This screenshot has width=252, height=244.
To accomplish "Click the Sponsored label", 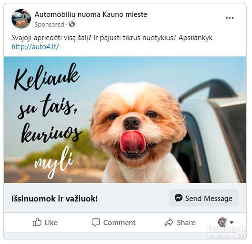I will point(49,24).
